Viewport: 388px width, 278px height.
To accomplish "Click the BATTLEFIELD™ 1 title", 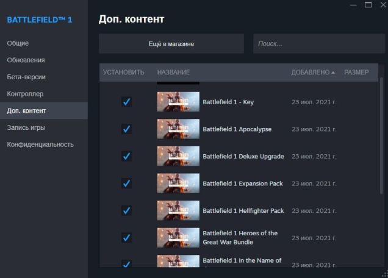I will click(x=39, y=20).
